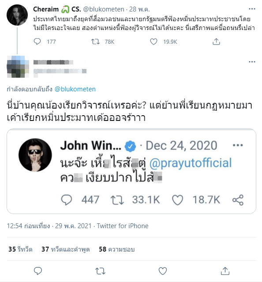Screen dimensions: 262x282
Task: Open @prayutofficial mention in quoted tweet
Action: click(x=191, y=163)
